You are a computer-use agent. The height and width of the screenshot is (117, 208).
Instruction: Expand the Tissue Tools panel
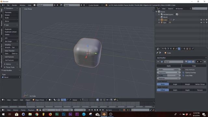(x=5, y=67)
